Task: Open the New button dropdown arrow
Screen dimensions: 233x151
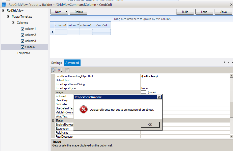Action: point(66,12)
